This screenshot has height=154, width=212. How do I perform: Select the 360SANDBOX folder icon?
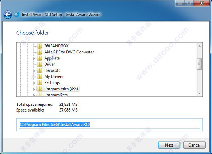[x=40, y=46]
